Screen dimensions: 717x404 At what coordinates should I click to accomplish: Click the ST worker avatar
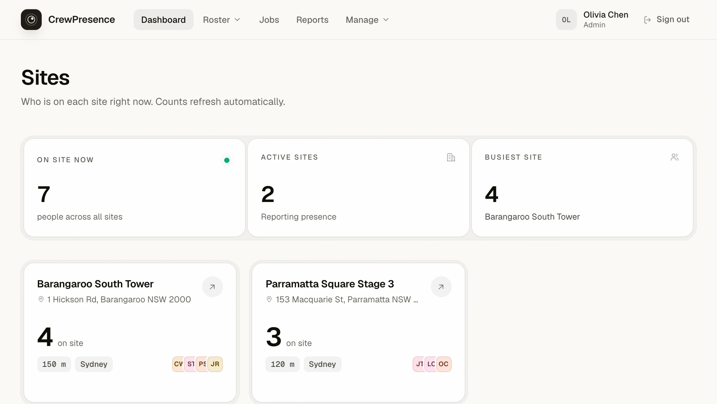pos(190,364)
